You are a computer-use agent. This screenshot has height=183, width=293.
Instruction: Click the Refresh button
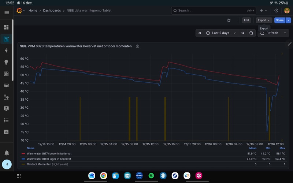[270, 33]
